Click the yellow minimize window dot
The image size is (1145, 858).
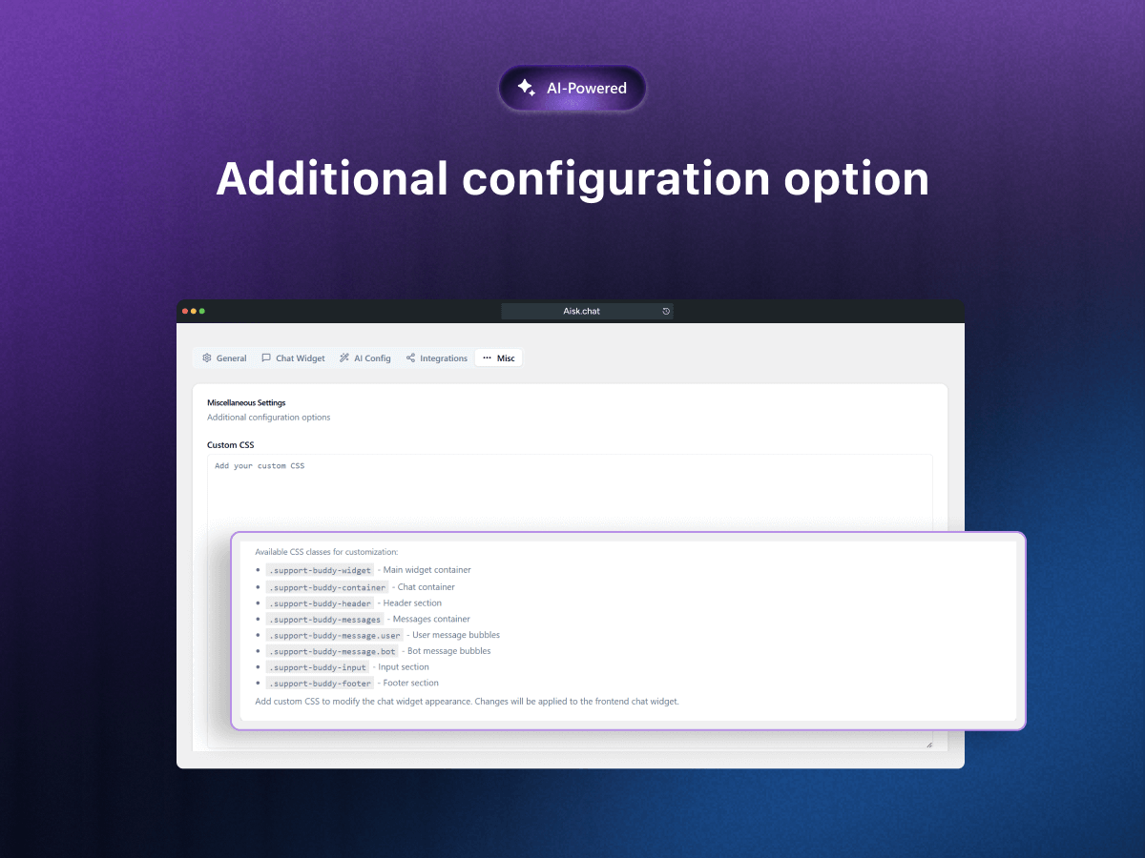(x=194, y=311)
